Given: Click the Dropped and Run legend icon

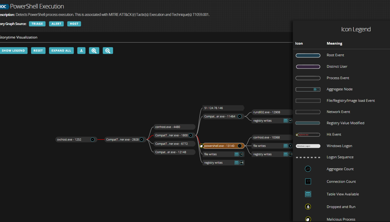Looking at the screenshot, I should pos(308,207).
